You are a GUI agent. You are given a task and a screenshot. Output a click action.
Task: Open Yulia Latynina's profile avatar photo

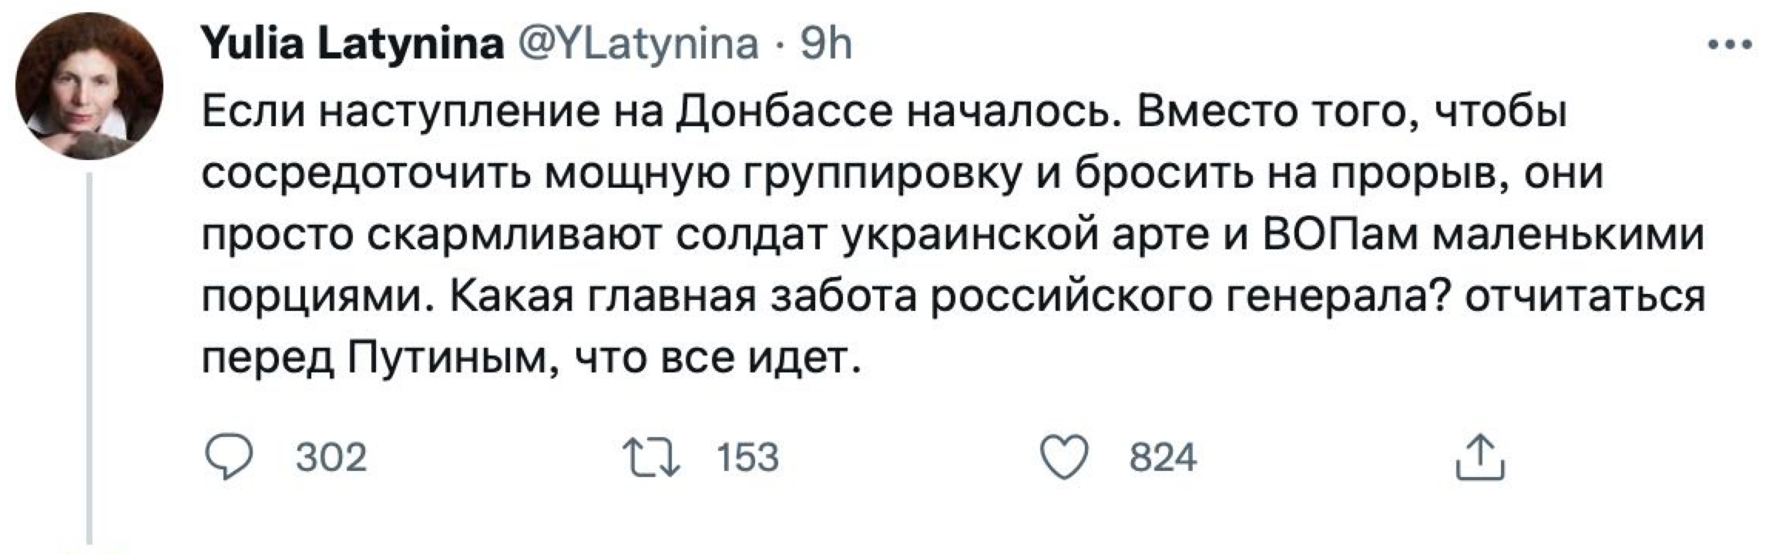point(89,86)
